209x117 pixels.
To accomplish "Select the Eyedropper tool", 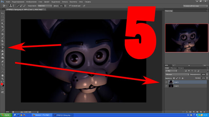I will pos(2,31).
